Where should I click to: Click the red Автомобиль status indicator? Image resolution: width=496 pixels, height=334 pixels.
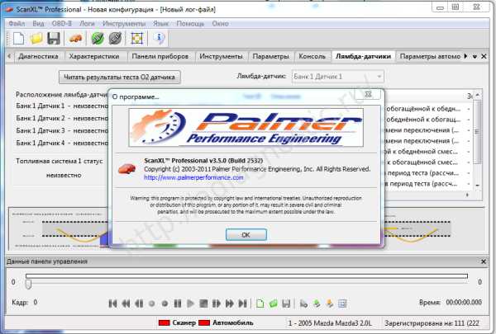204,323
